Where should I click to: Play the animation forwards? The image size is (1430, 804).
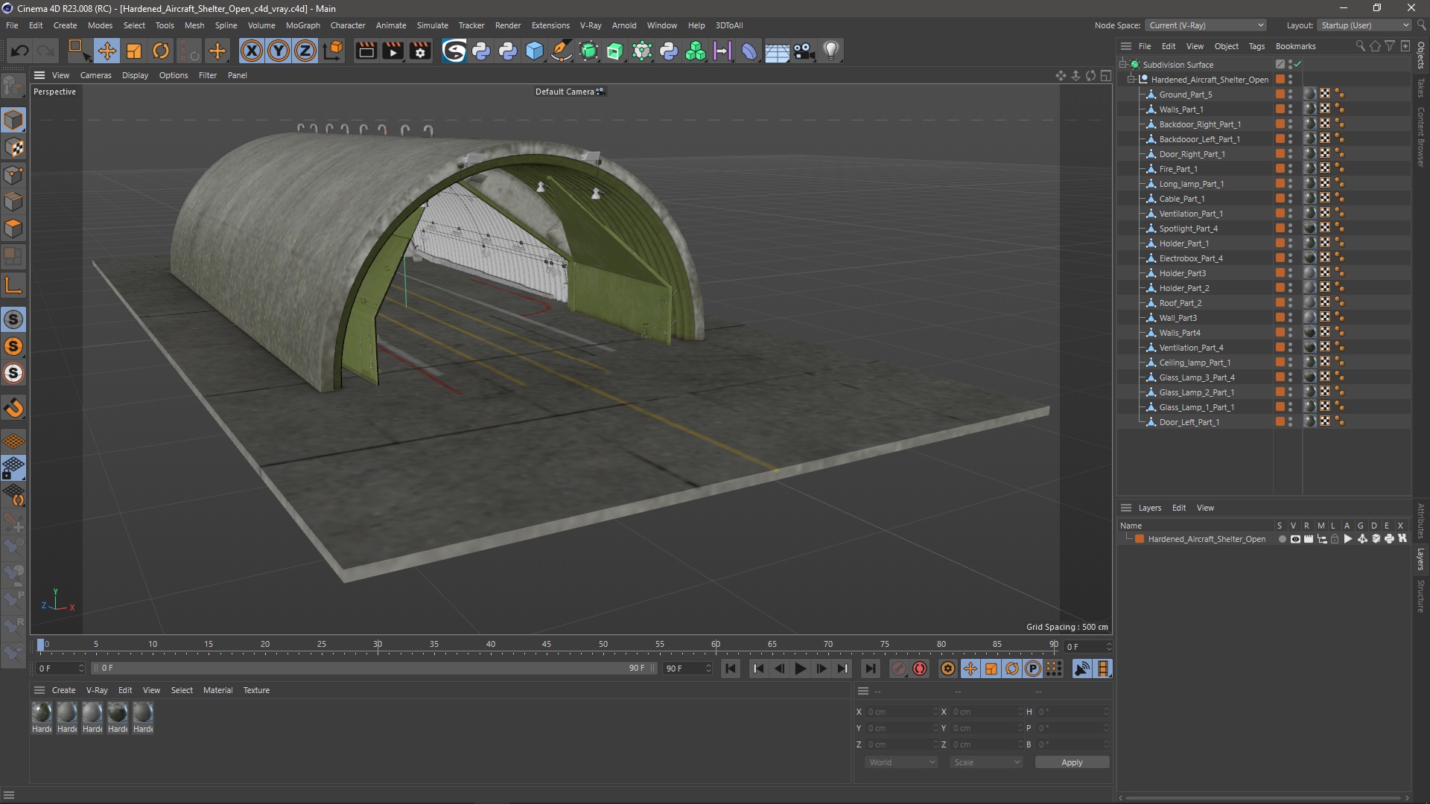(800, 669)
